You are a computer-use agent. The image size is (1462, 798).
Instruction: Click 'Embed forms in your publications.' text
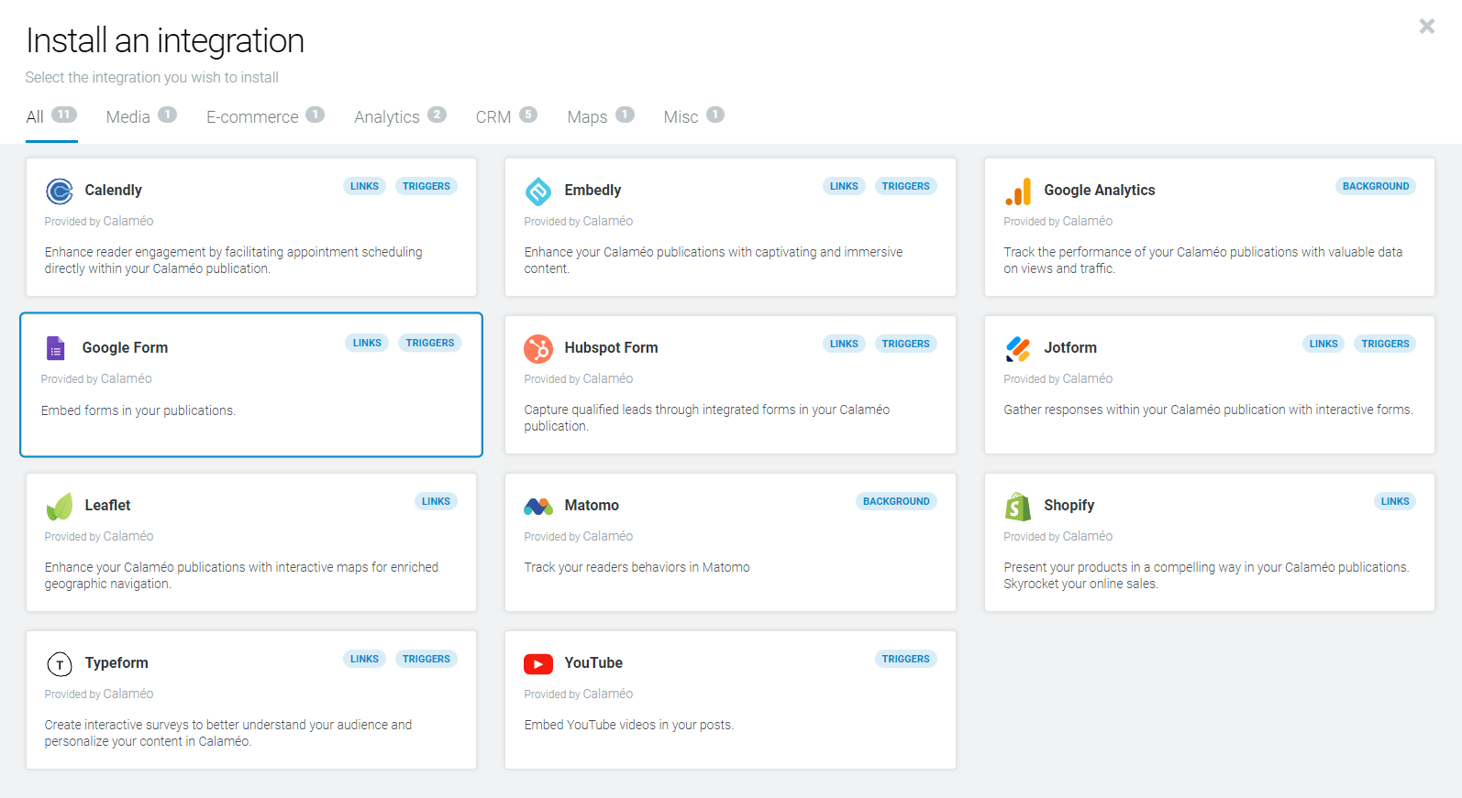[138, 410]
